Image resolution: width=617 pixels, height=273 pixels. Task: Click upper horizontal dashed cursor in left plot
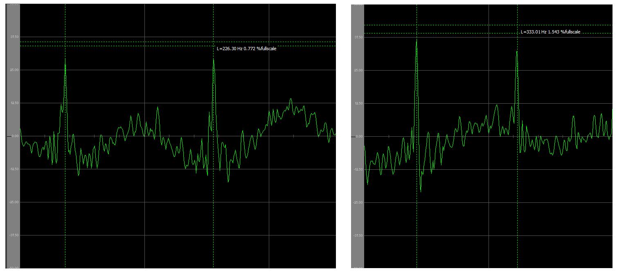tap(123, 42)
